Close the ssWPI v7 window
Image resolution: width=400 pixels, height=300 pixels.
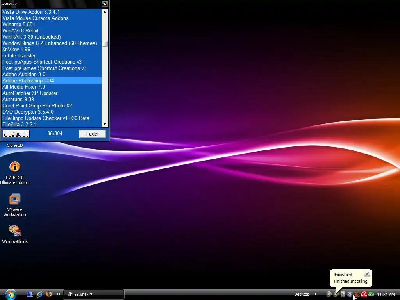point(105,4)
